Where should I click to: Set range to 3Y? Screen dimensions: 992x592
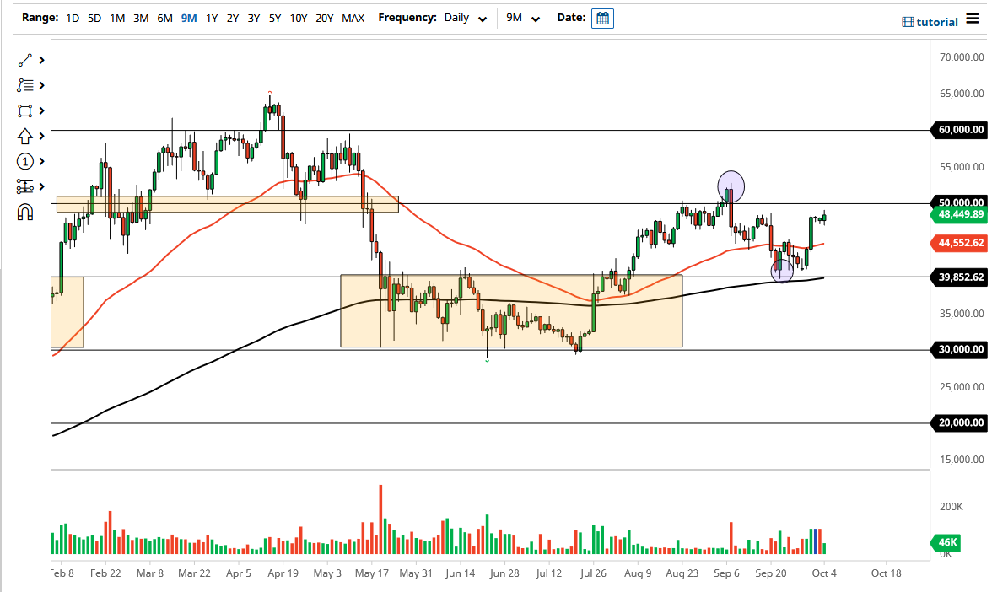(254, 19)
